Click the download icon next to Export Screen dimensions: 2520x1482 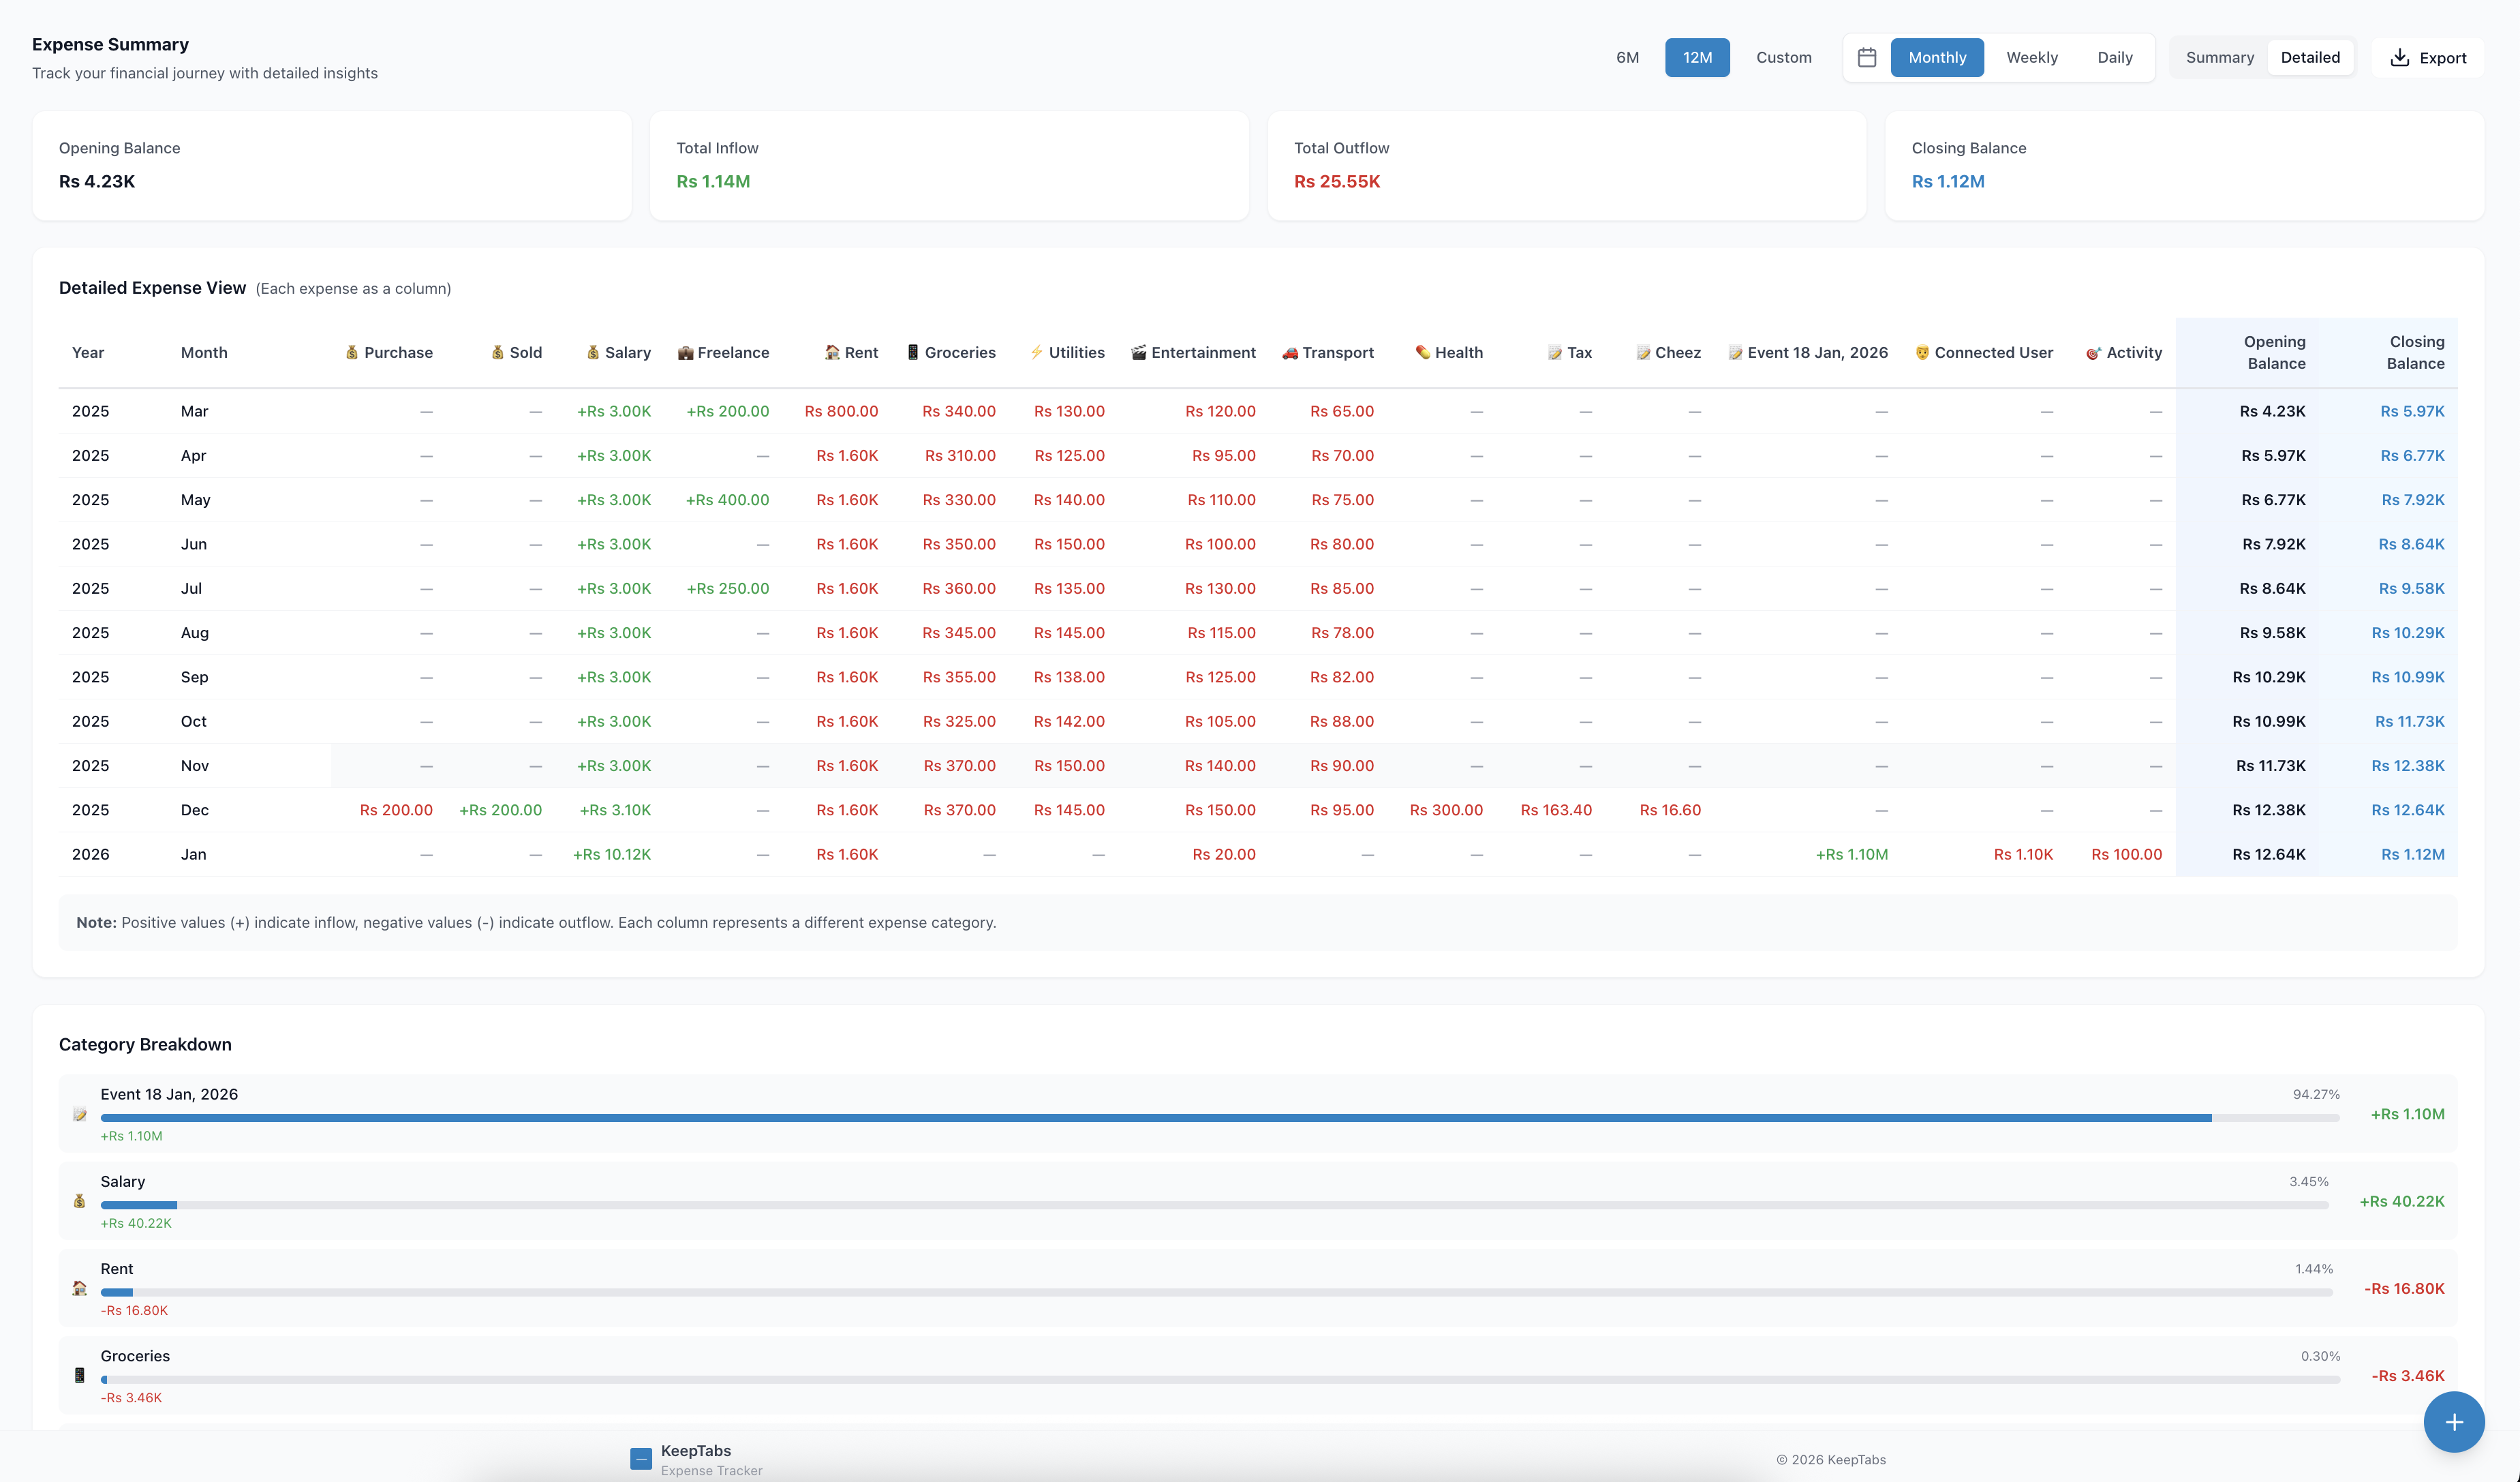click(2401, 57)
